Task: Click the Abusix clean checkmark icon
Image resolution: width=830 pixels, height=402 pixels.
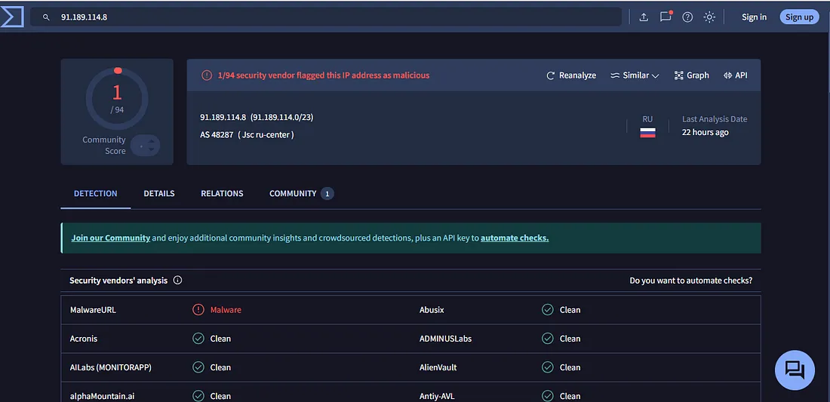Action: (x=548, y=310)
